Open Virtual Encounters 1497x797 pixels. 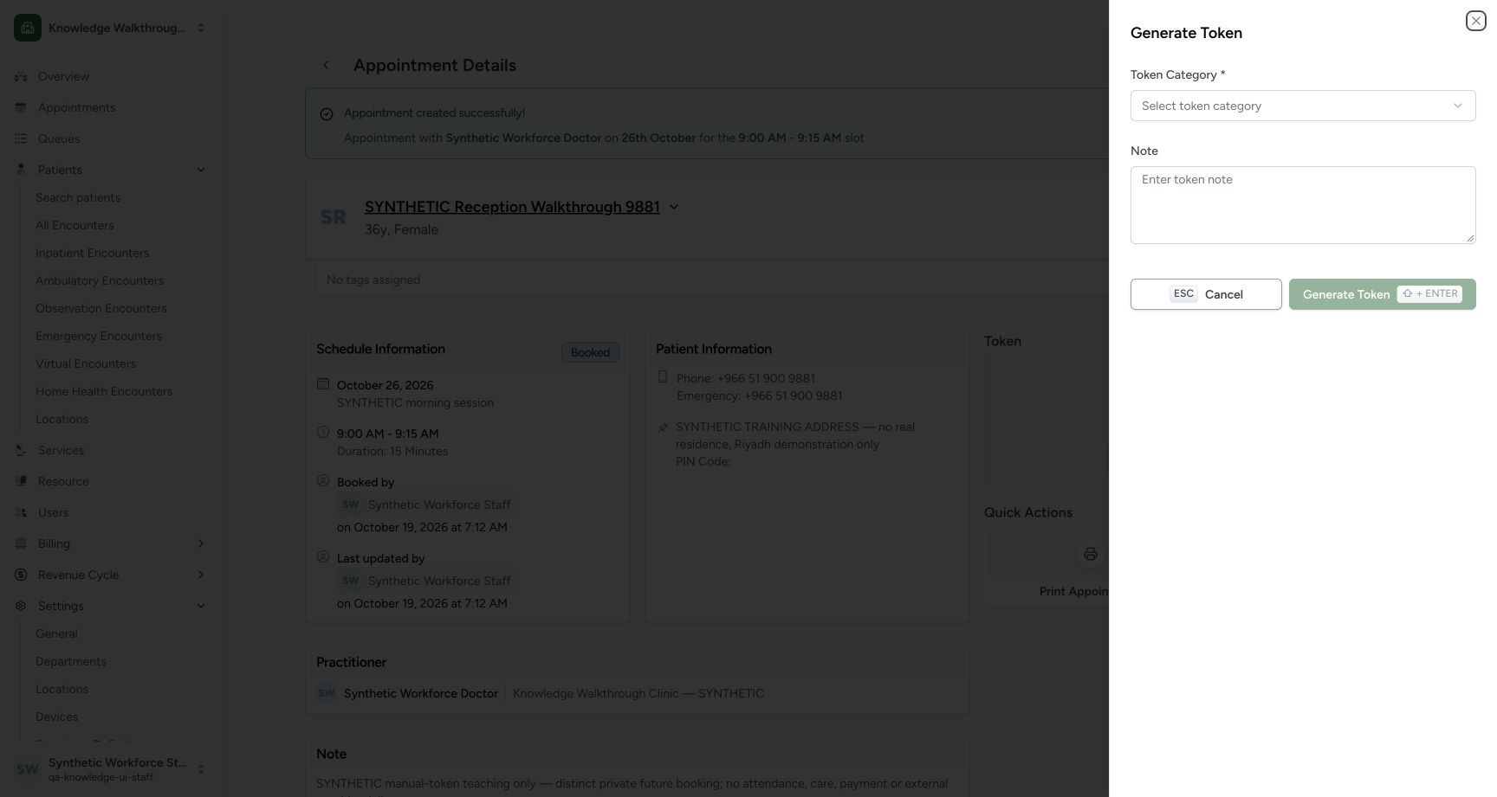pyautogui.click(x=86, y=363)
